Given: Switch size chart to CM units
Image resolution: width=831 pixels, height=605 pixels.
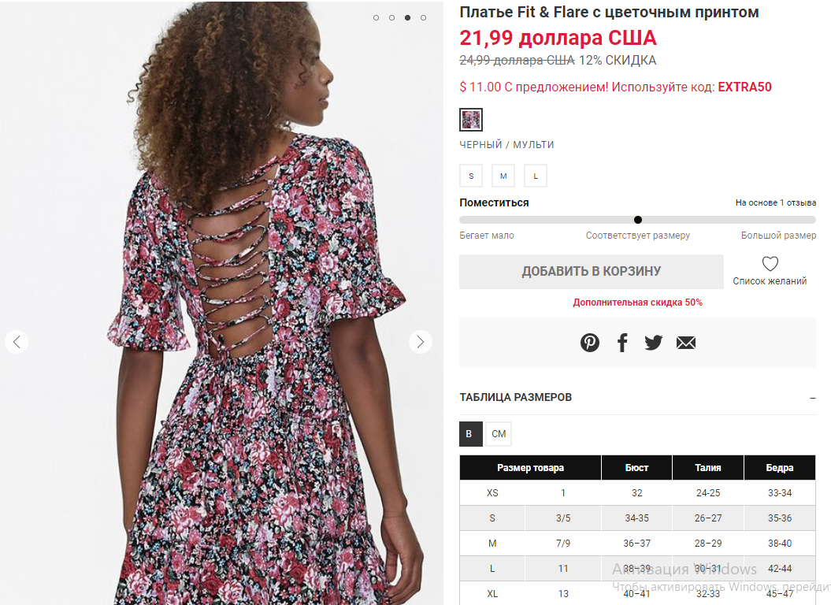Looking at the screenshot, I should click(499, 434).
